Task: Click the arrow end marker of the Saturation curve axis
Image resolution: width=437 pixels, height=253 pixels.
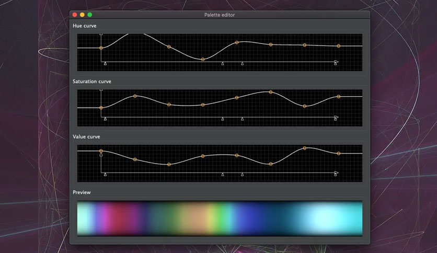Action: (337, 118)
